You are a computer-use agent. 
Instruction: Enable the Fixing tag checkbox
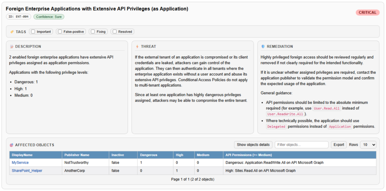coord(93,32)
